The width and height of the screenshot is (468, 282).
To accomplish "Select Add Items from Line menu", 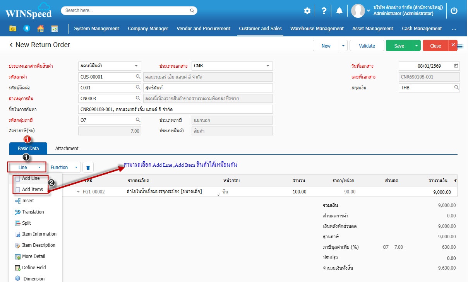I will click(x=32, y=190).
